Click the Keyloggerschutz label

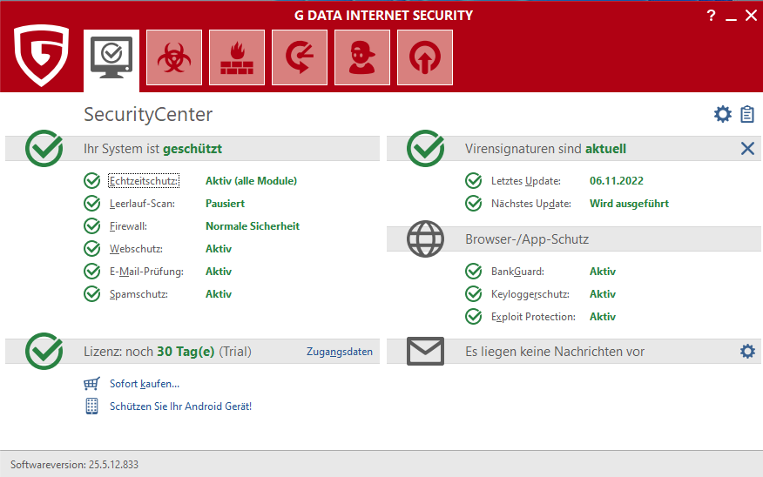tap(530, 294)
